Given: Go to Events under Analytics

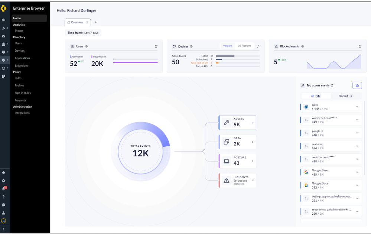Looking at the screenshot, I should tap(19, 31).
